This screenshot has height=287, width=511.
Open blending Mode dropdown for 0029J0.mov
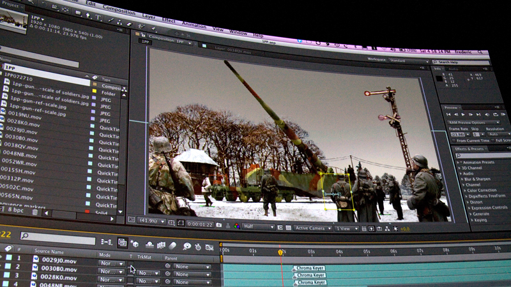[111, 263]
